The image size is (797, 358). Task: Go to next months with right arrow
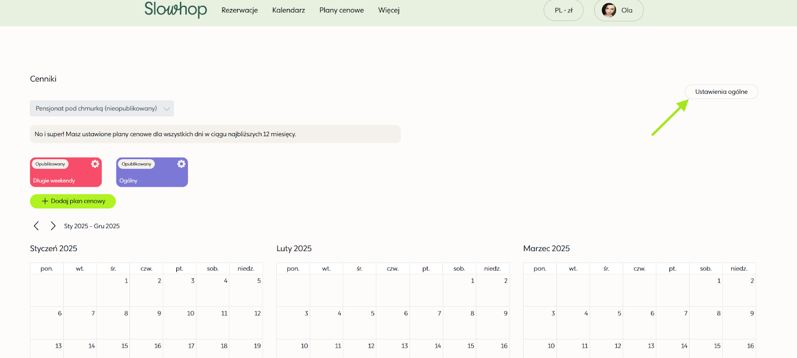coord(53,226)
